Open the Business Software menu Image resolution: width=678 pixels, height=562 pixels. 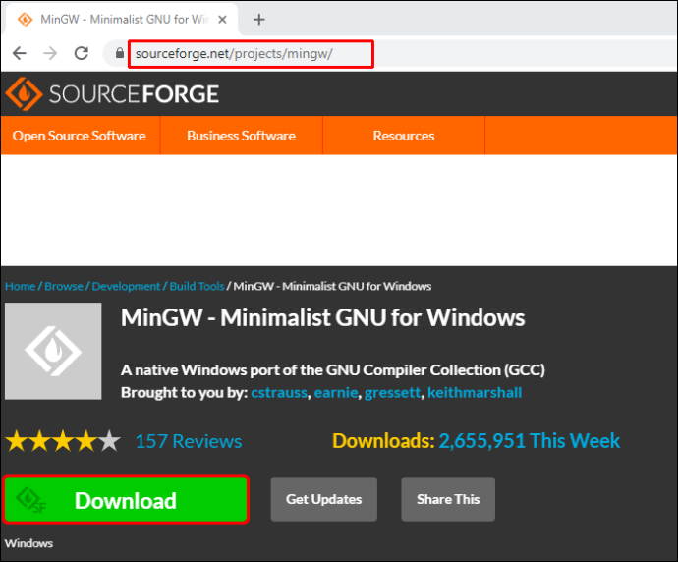tap(242, 136)
